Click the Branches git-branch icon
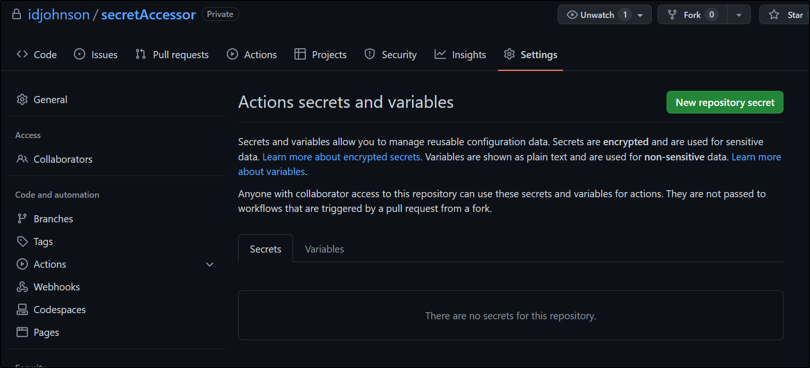810x368 pixels. (x=22, y=219)
